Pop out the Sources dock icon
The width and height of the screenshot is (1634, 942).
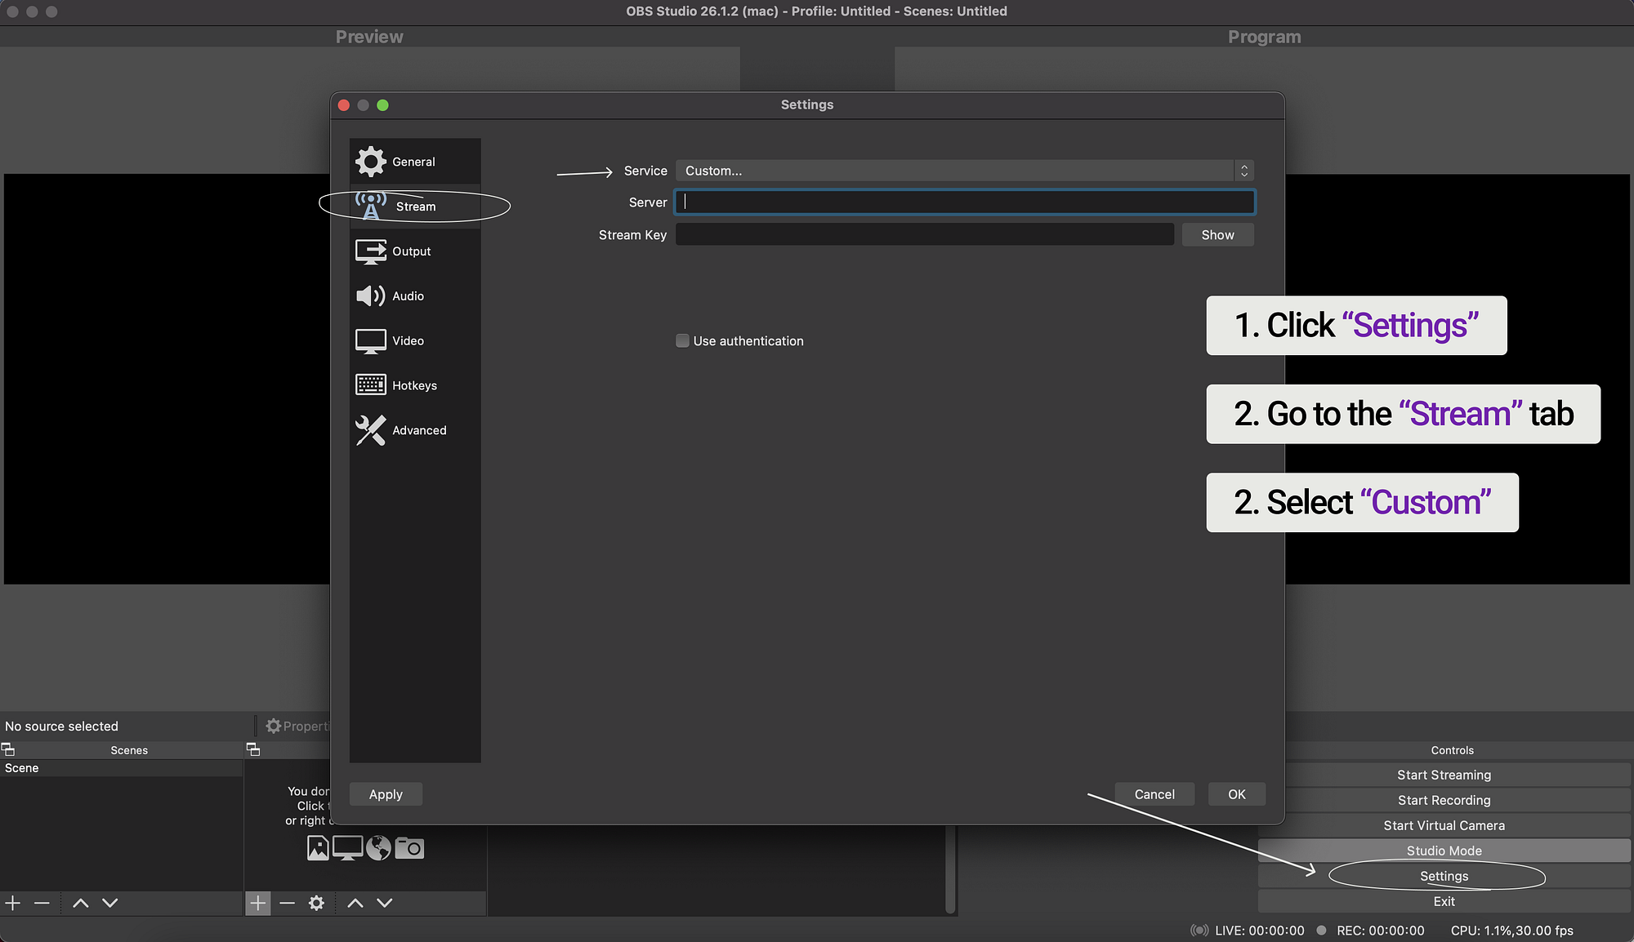[x=253, y=749]
